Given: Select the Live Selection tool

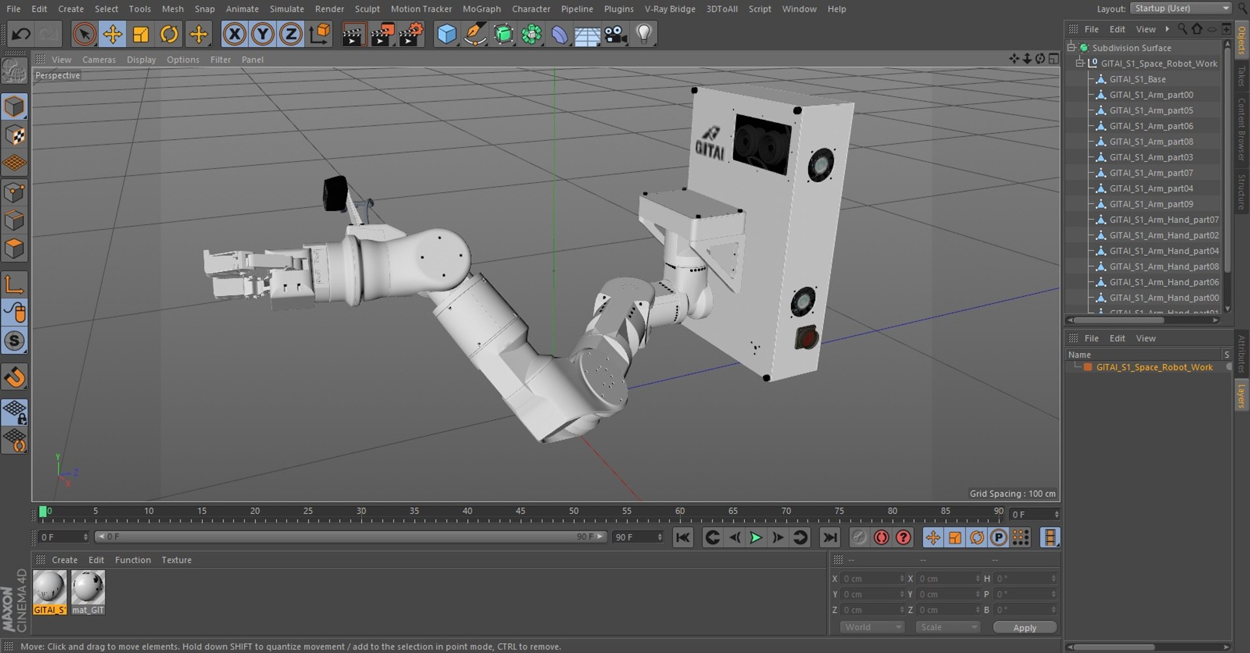Looking at the screenshot, I should 84,34.
